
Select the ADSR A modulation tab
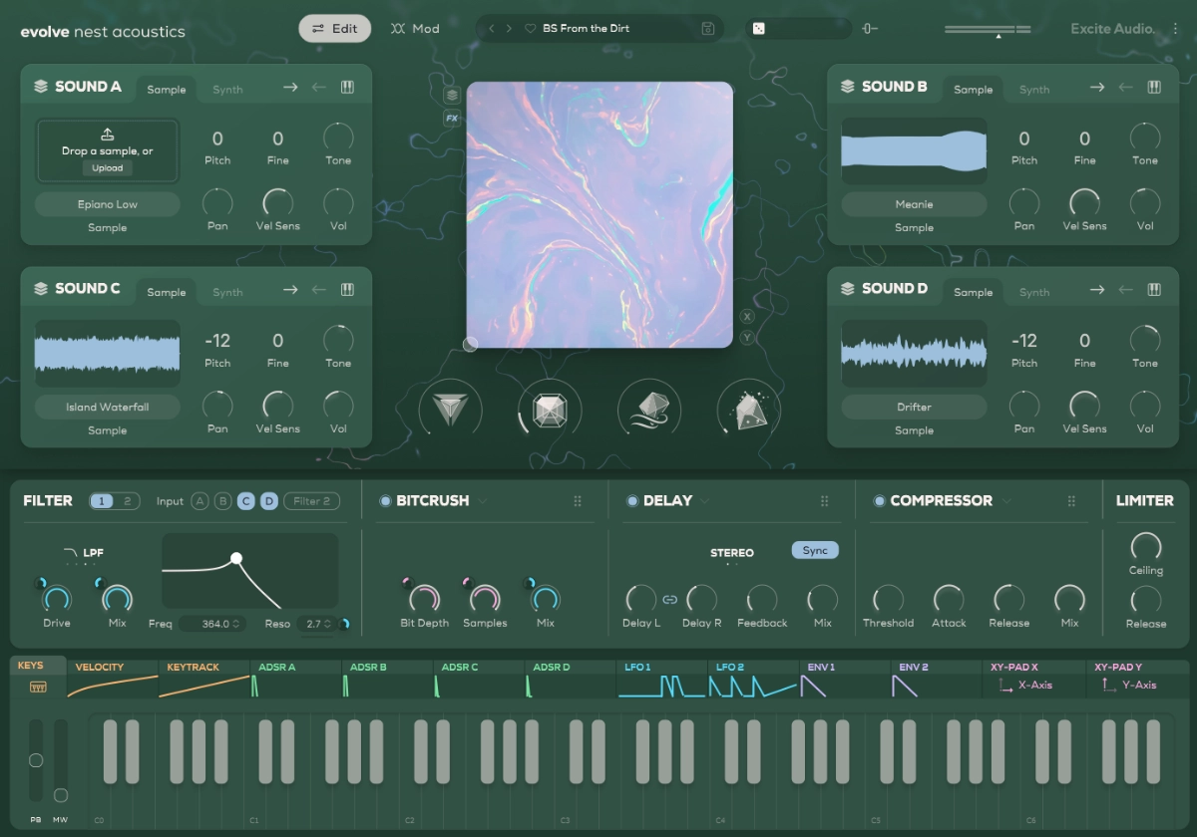[x=296, y=679]
